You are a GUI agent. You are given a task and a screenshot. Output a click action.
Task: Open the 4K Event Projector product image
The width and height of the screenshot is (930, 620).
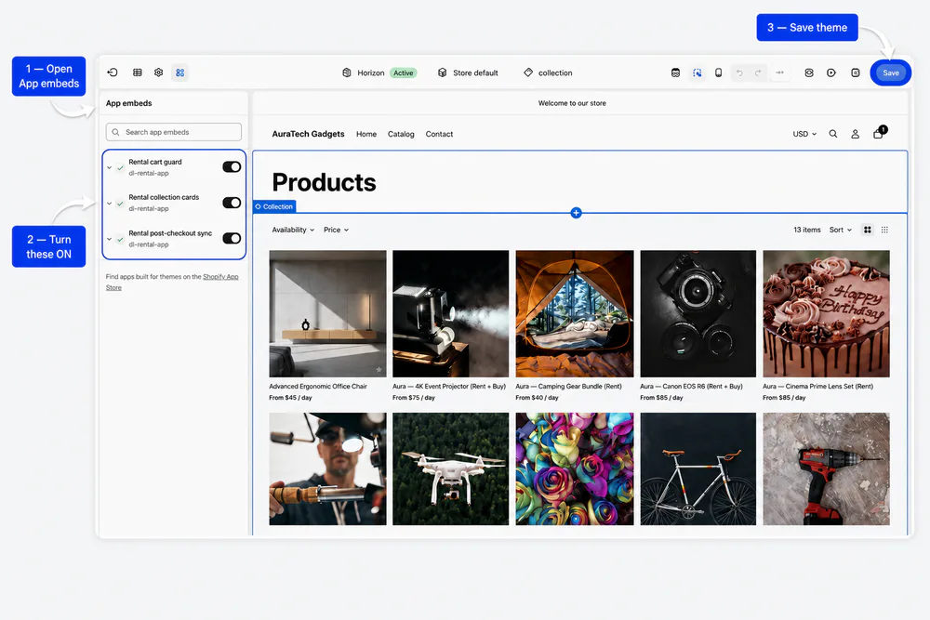point(451,313)
